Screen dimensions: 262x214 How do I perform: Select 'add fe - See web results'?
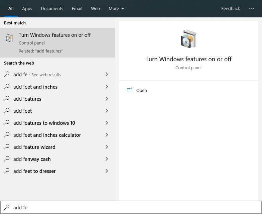click(57, 74)
